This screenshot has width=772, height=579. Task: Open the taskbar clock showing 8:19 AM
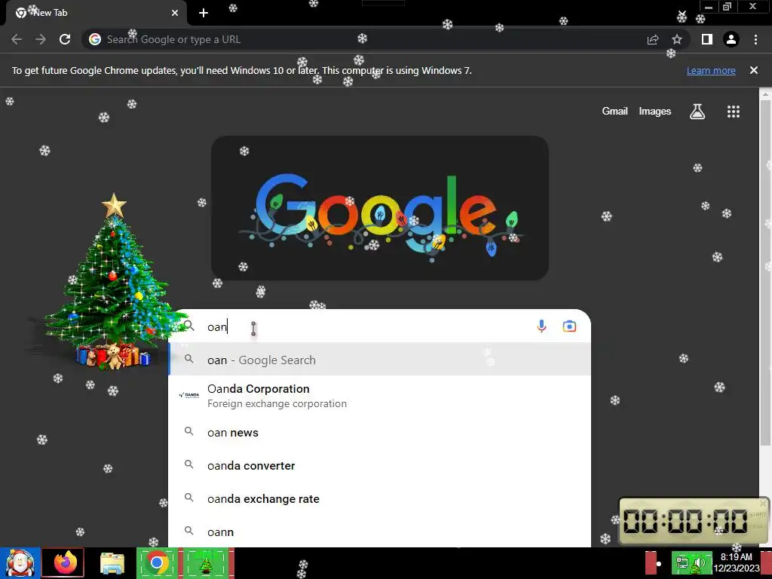tap(736, 562)
